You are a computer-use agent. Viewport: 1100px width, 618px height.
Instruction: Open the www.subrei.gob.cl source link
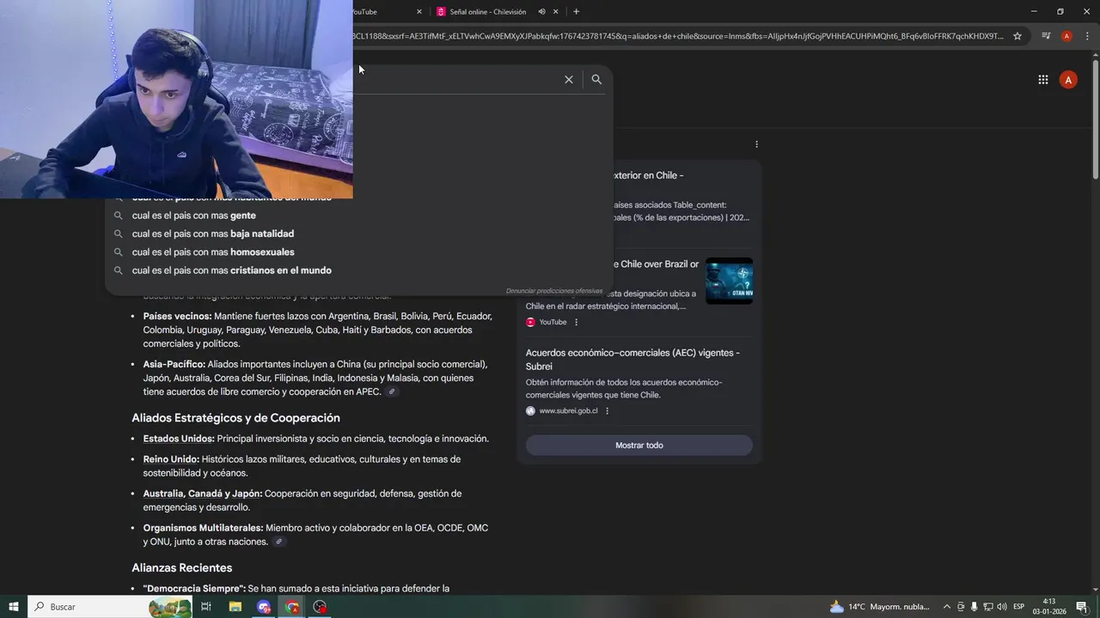click(x=568, y=411)
